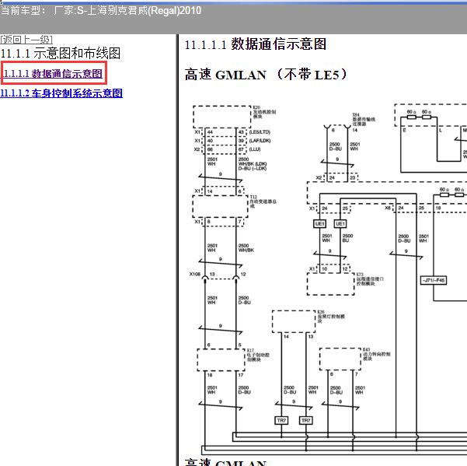This screenshot has width=467, height=466.
Task: Click the K20 发动机控制模块 label in the diagram
Action: [264, 112]
